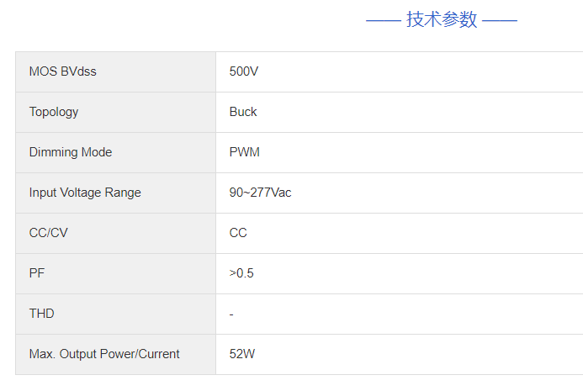Click the >0.5 power factor value
This screenshot has height=391, width=583.
point(241,273)
